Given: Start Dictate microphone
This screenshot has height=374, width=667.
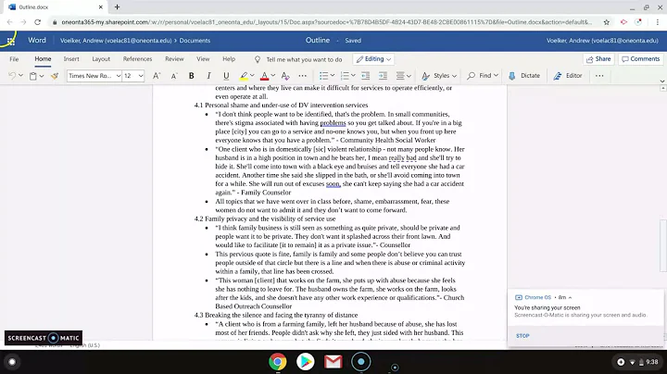Looking at the screenshot, I should click(524, 76).
